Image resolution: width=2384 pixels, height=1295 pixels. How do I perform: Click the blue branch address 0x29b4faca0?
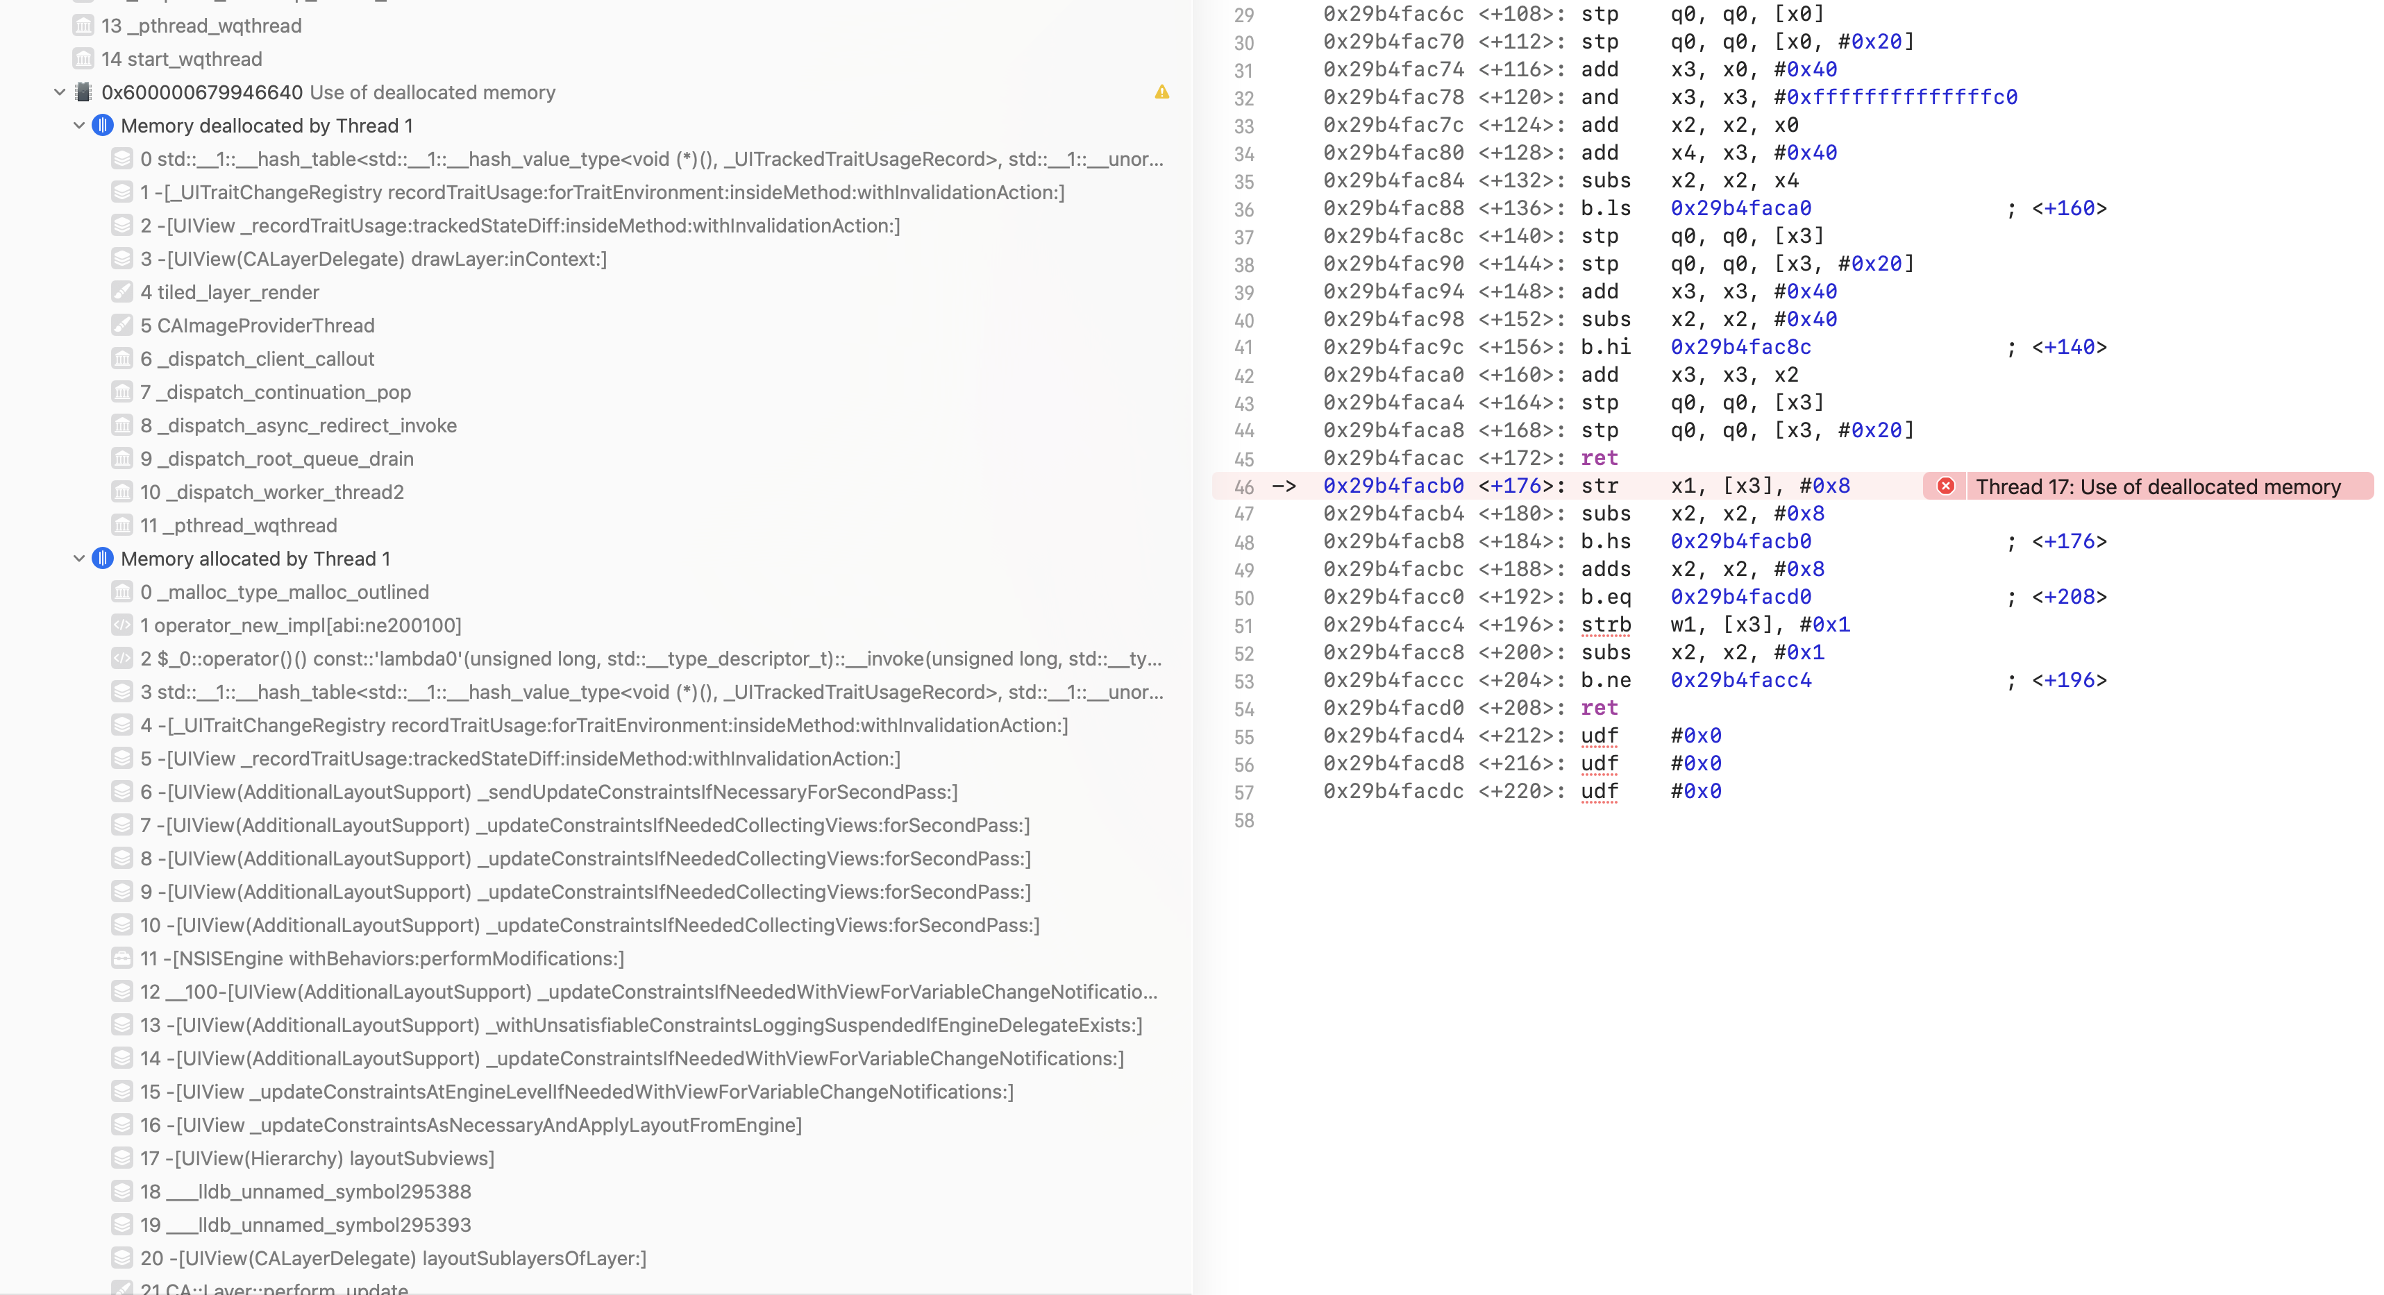[1740, 209]
